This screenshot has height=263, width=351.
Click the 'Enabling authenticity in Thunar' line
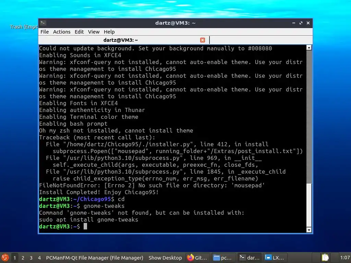tap(92, 110)
